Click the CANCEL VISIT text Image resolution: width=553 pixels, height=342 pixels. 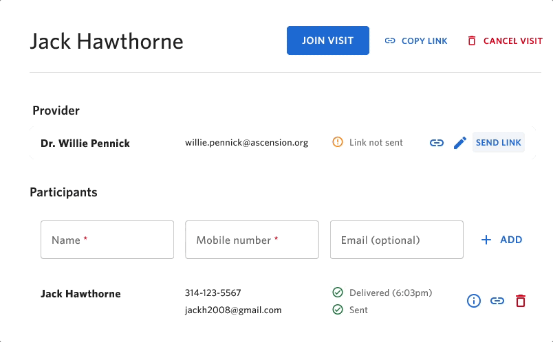(x=513, y=41)
